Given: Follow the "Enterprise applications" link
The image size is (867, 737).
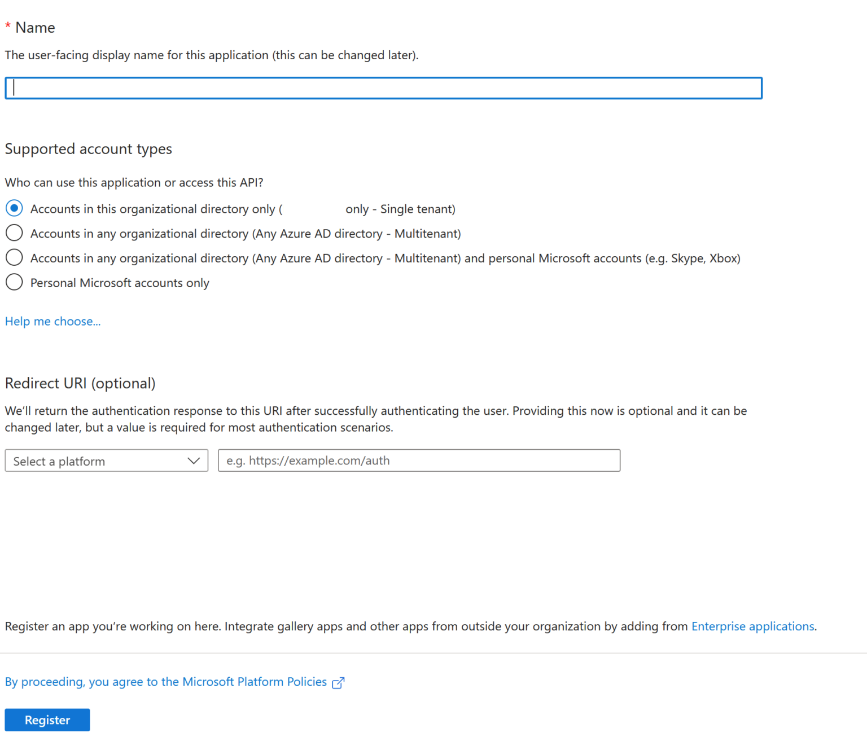Looking at the screenshot, I should 752,626.
